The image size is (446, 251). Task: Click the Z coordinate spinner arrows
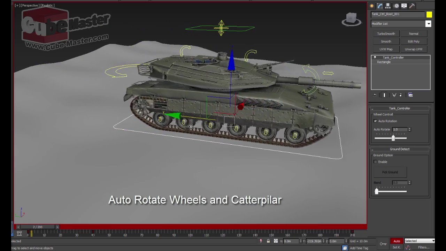coord(346,241)
